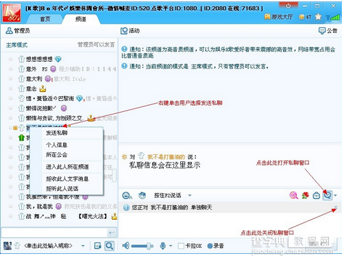Image resolution: width=342 pixels, height=256 pixels.
Task: Enable the 卡拉OK checkbox
Action: click(x=181, y=246)
